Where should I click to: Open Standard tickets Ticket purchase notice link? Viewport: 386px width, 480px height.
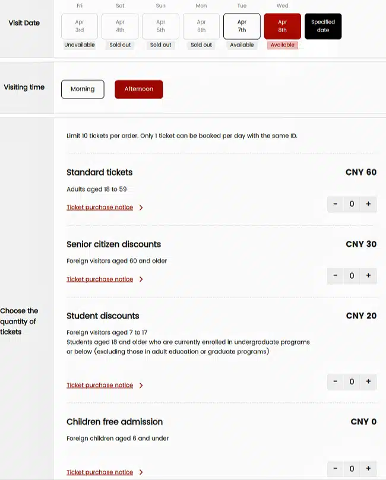click(100, 208)
